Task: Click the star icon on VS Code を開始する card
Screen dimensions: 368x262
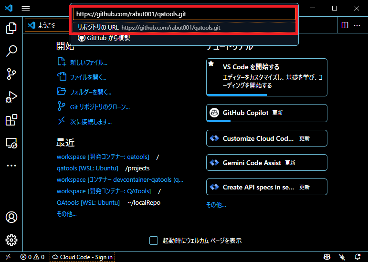Action: (x=211, y=63)
